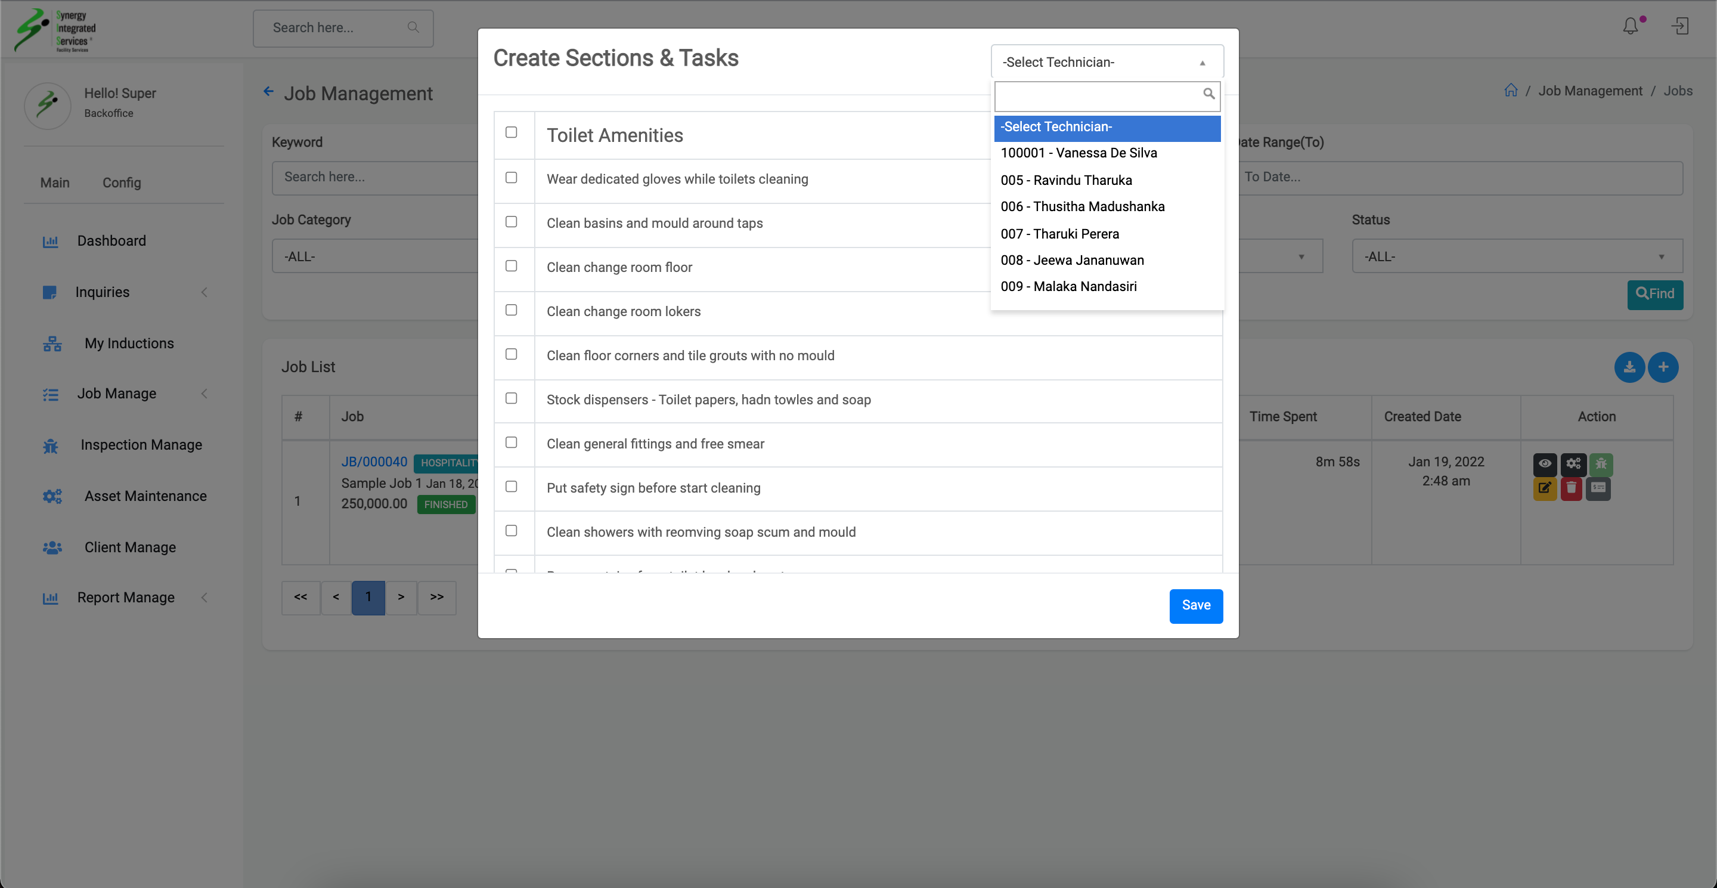The image size is (1717, 888).
Task: Enable Put safety sign before start cleaning
Action: pos(512,487)
